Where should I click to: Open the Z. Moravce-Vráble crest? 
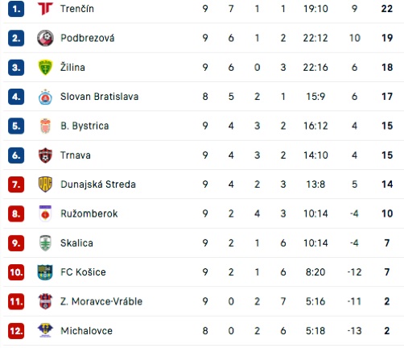tap(45, 301)
